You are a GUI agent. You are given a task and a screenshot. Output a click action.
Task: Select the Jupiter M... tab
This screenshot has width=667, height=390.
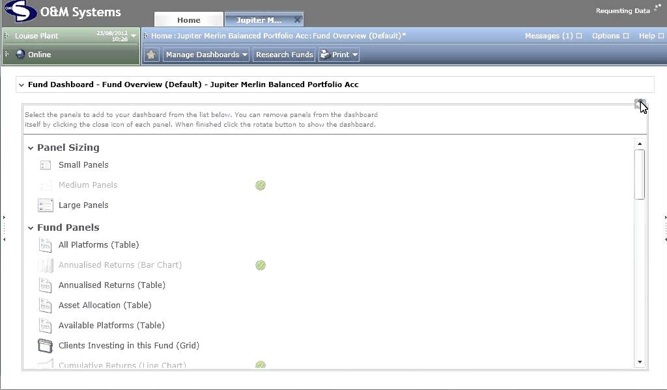click(x=259, y=19)
